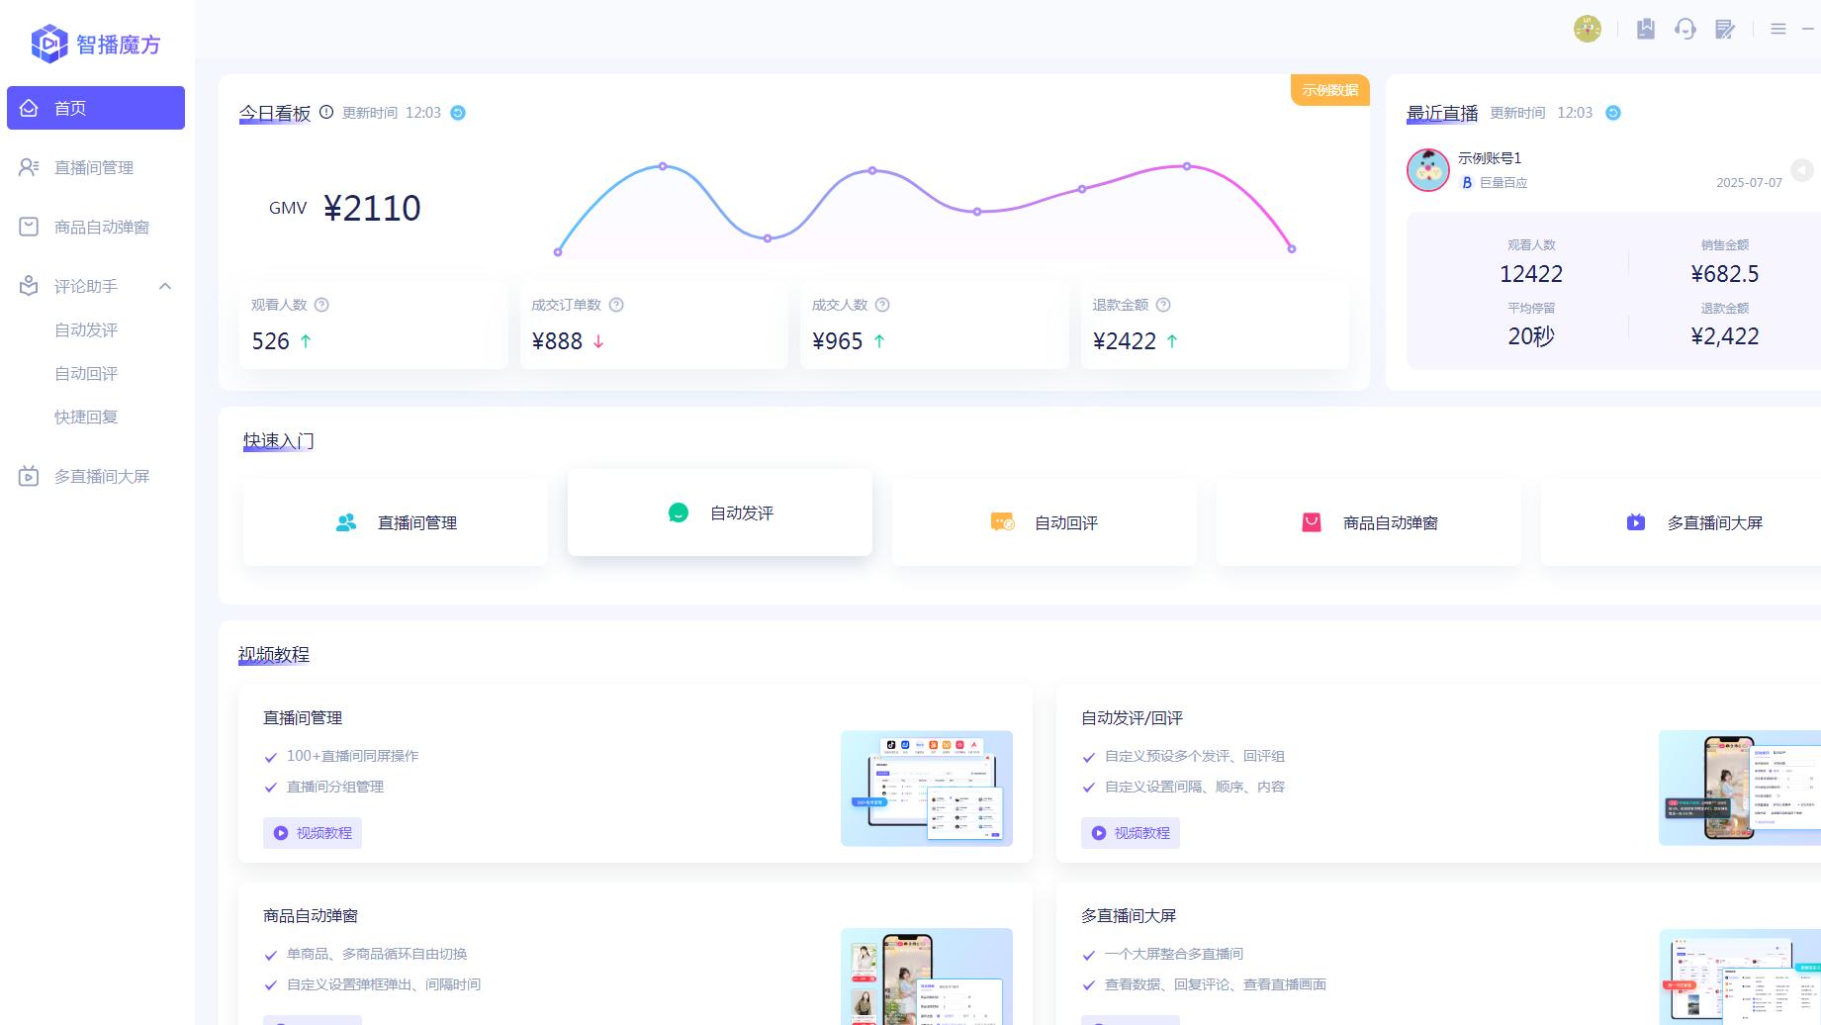Viewport: 1821px width, 1025px height.
Task: Click the purple screen icon on 多直播间大屏 card
Action: coord(1636,522)
